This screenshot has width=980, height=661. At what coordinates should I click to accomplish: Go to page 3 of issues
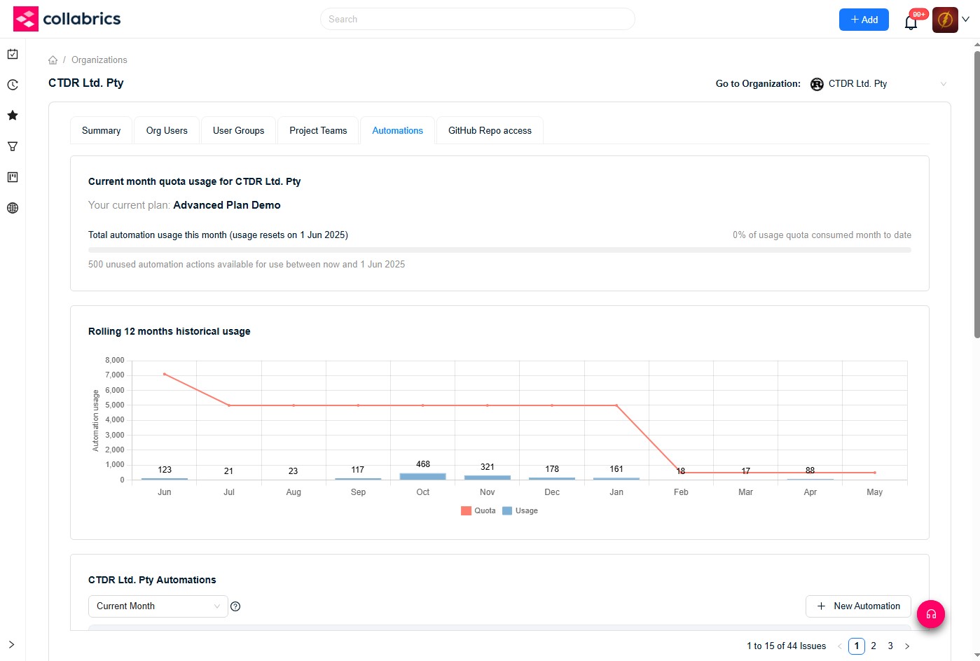890,646
